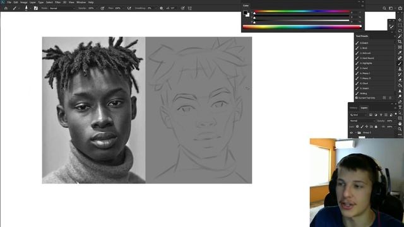Open the File menu

(9, 3)
